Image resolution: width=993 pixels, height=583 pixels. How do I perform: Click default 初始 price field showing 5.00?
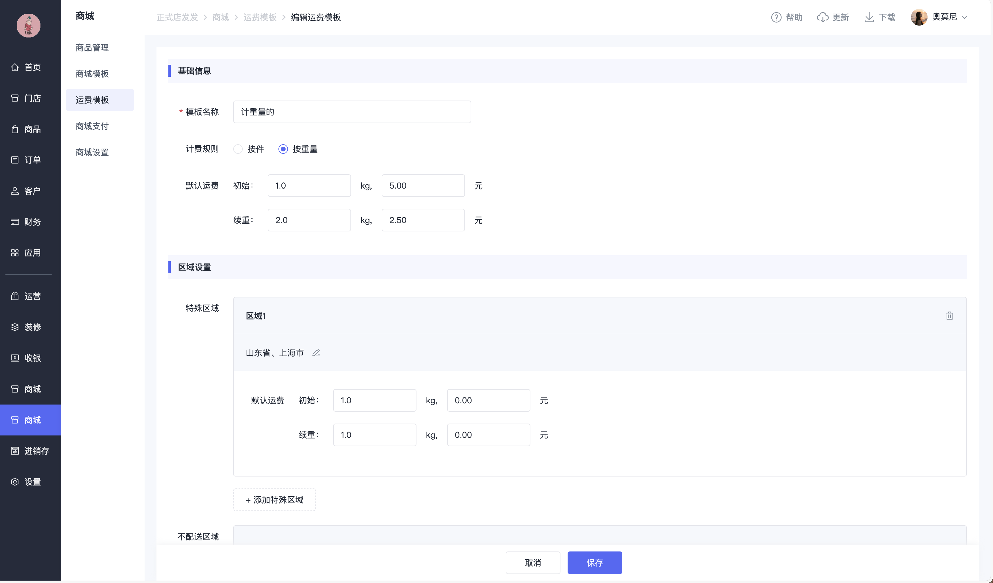point(423,186)
